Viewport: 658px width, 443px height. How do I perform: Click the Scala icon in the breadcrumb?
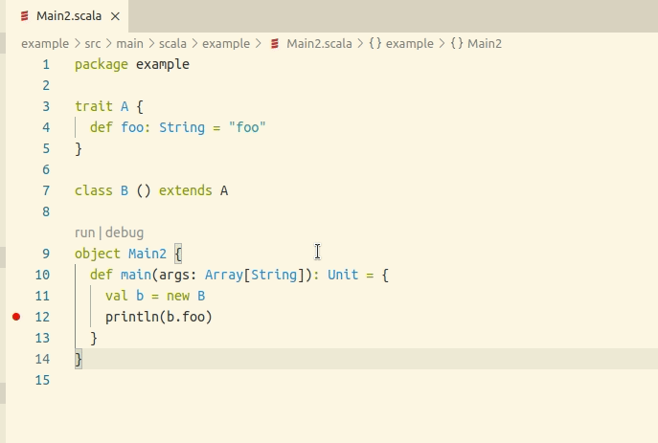pos(275,44)
